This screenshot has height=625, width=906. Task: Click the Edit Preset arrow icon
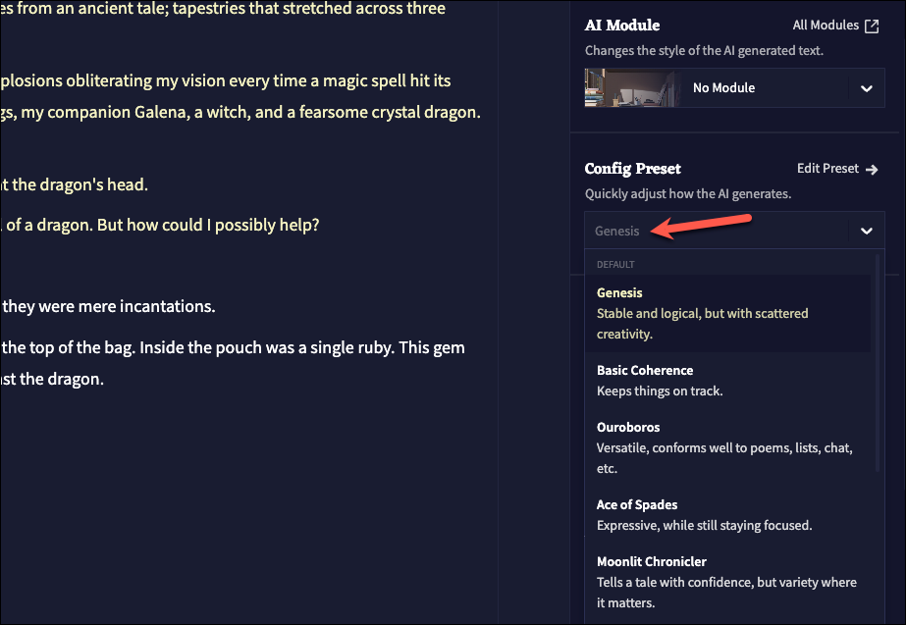point(872,169)
